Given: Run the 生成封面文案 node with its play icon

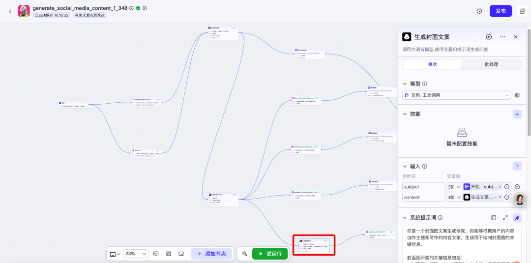Looking at the screenshot, I should point(489,37).
